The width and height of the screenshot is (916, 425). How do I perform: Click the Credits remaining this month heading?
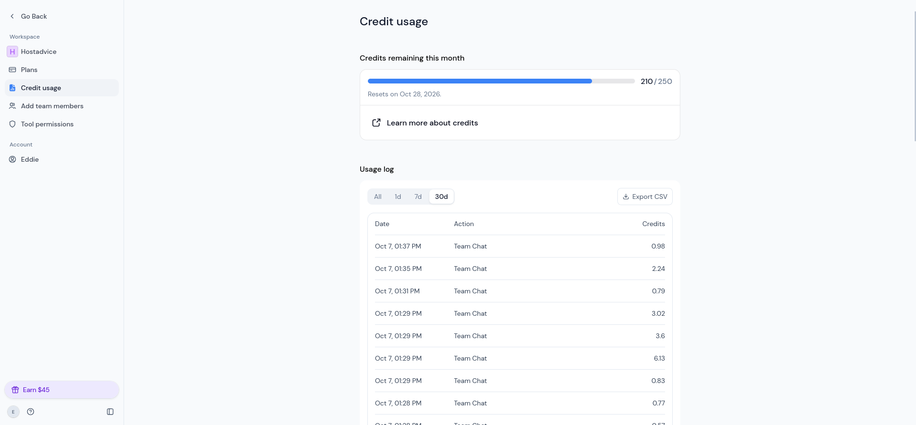pyautogui.click(x=412, y=58)
